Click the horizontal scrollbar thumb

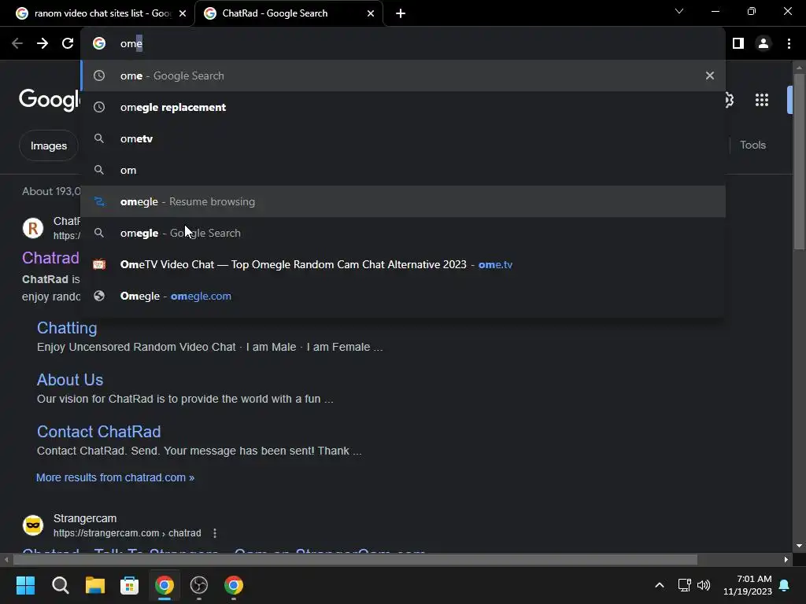tap(355, 559)
